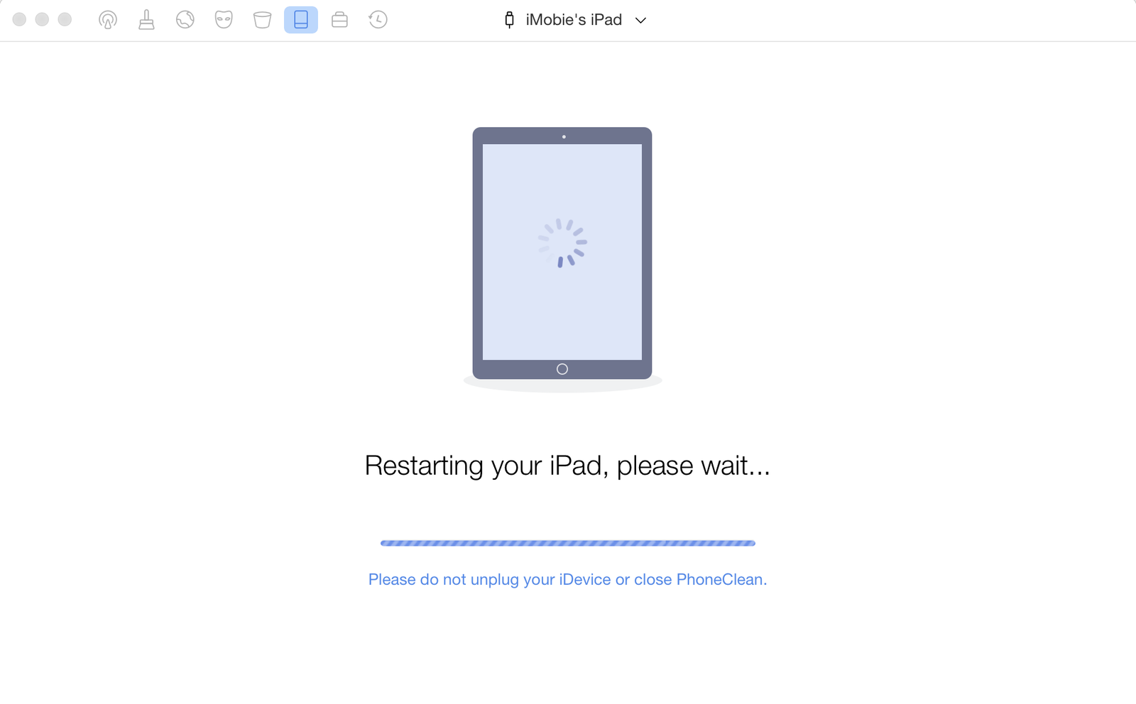Viewport: 1136px width, 704px height.
Task: Click the home button on the iPad graphic
Action: pyautogui.click(x=562, y=369)
